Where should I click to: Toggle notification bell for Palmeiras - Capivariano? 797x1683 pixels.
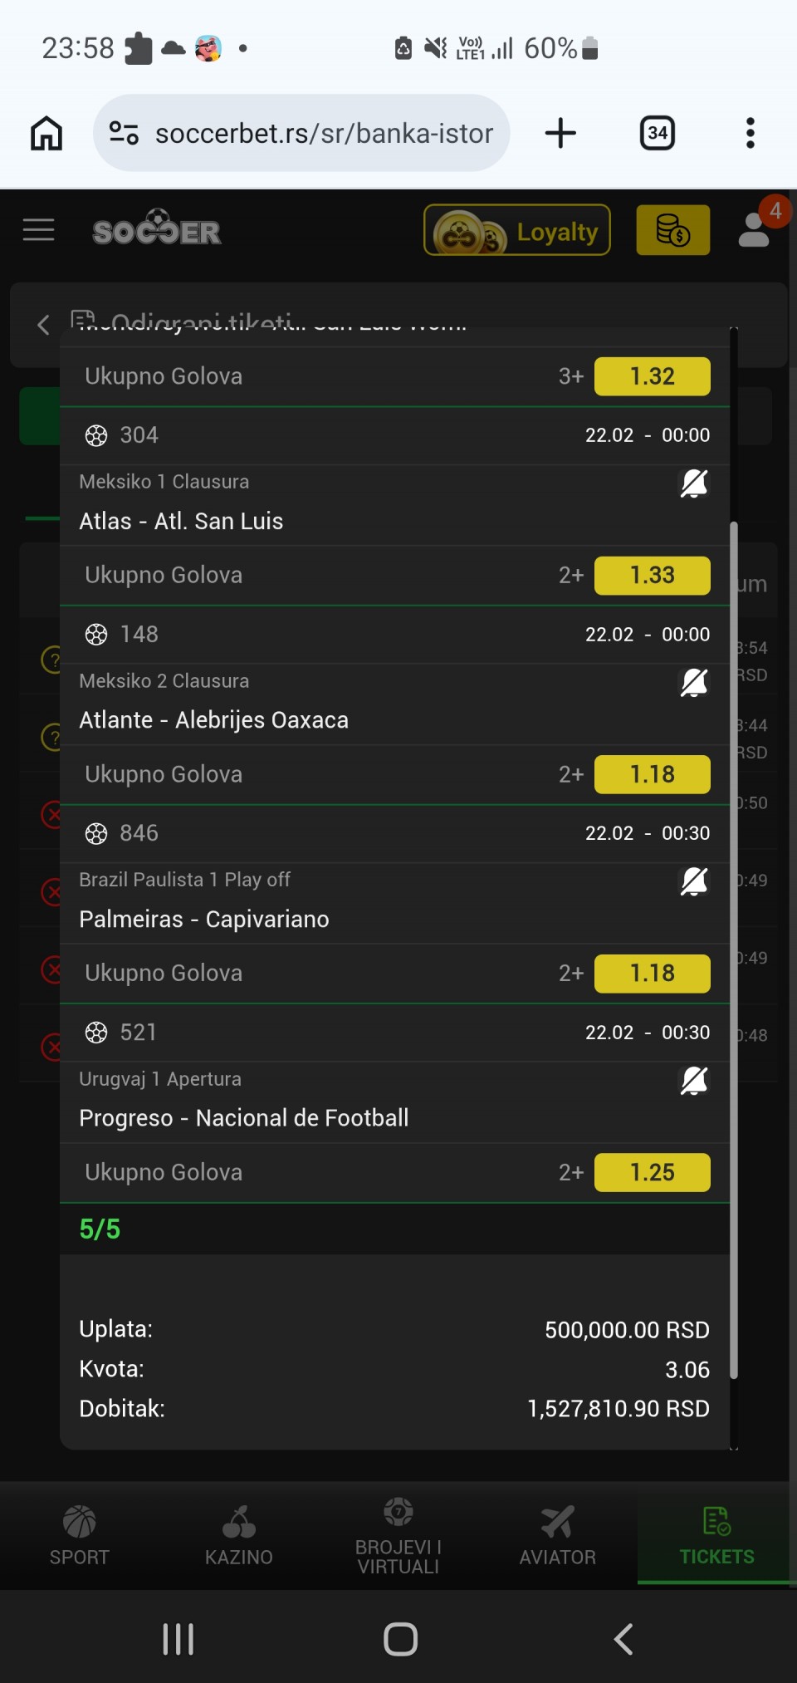click(693, 881)
